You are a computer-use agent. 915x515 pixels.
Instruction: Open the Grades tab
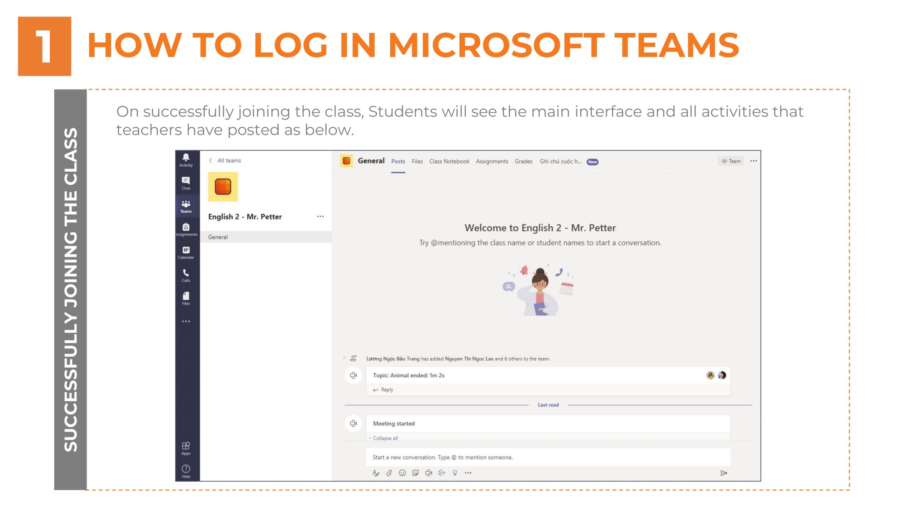tap(524, 161)
